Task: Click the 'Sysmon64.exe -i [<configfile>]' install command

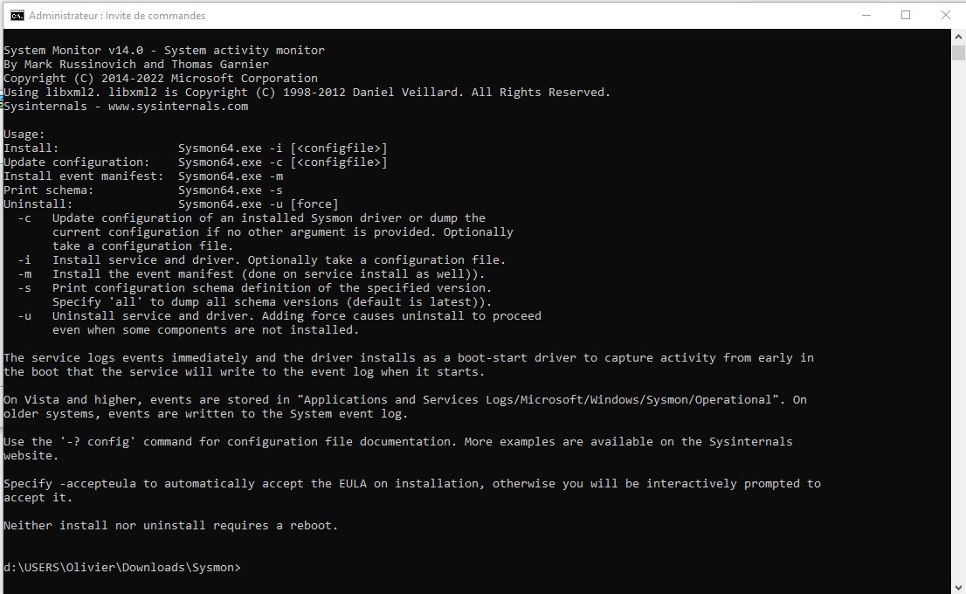Action: coord(282,148)
